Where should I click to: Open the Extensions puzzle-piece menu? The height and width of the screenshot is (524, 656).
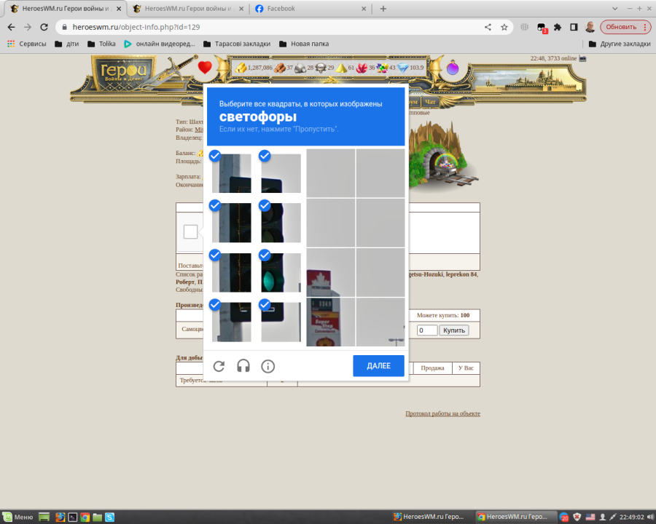pos(558,27)
